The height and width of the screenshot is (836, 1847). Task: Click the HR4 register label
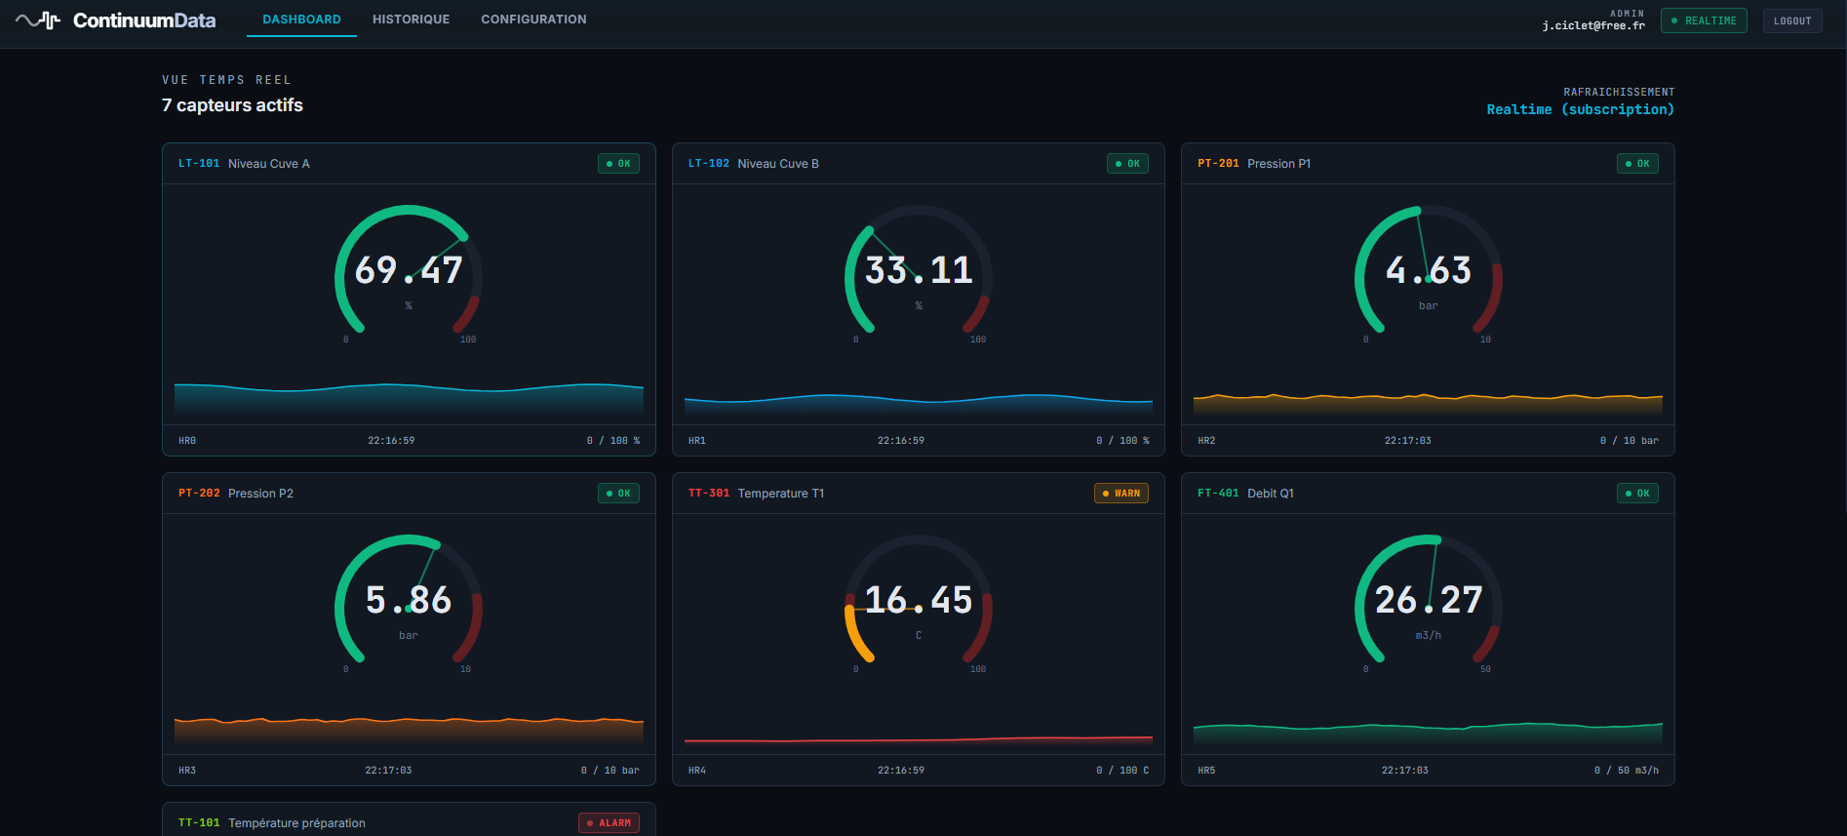pyautogui.click(x=697, y=771)
